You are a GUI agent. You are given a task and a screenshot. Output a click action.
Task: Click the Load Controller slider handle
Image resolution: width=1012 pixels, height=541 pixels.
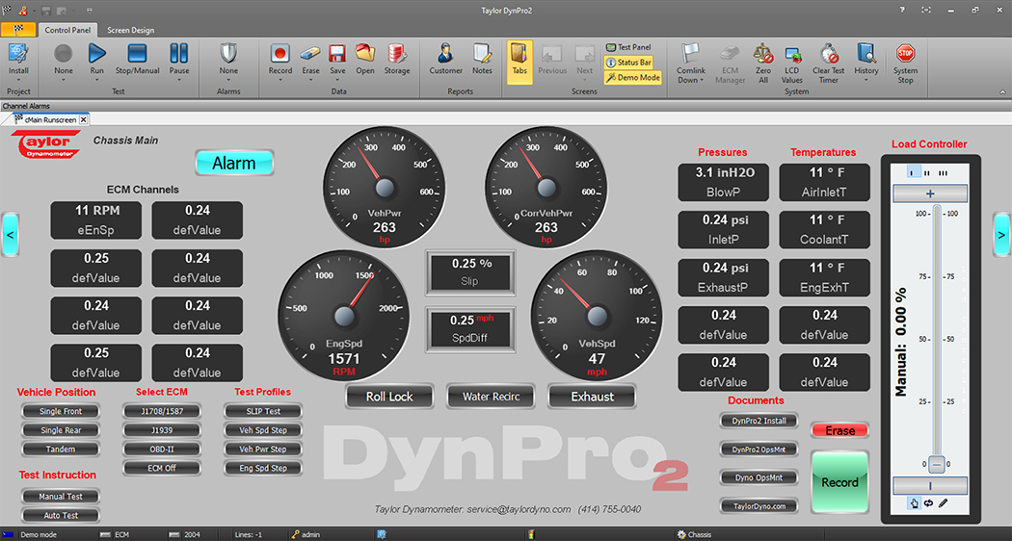point(936,465)
